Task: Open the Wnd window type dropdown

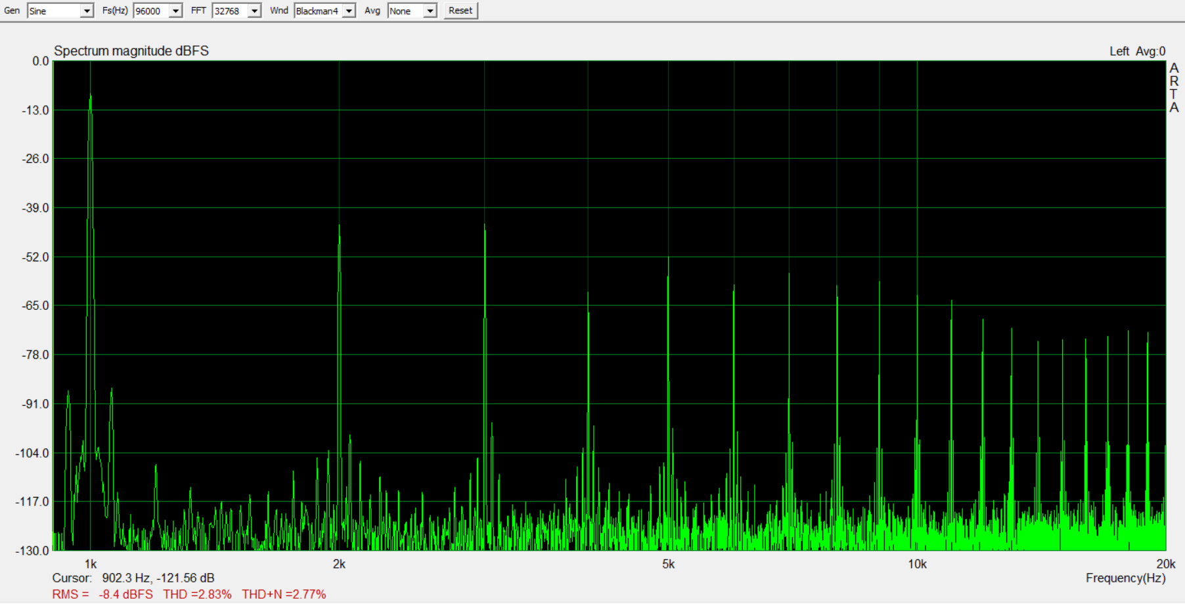Action: [x=349, y=11]
